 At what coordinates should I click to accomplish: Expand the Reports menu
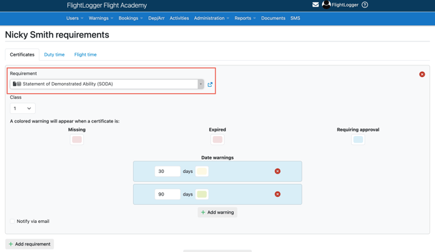coord(245,18)
